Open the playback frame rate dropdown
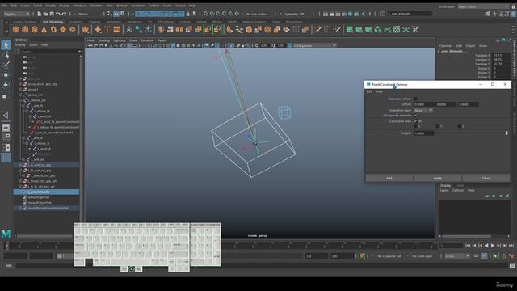This screenshot has width=517, height=291. click(x=456, y=256)
